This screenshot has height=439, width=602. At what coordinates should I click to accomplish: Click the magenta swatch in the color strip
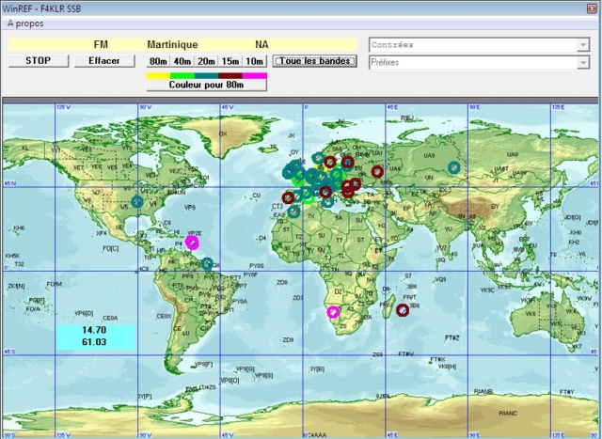pyautogui.click(x=255, y=74)
